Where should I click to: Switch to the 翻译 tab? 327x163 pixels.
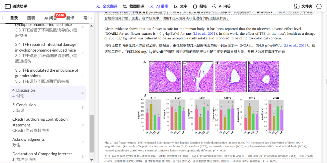[x=70, y=18]
